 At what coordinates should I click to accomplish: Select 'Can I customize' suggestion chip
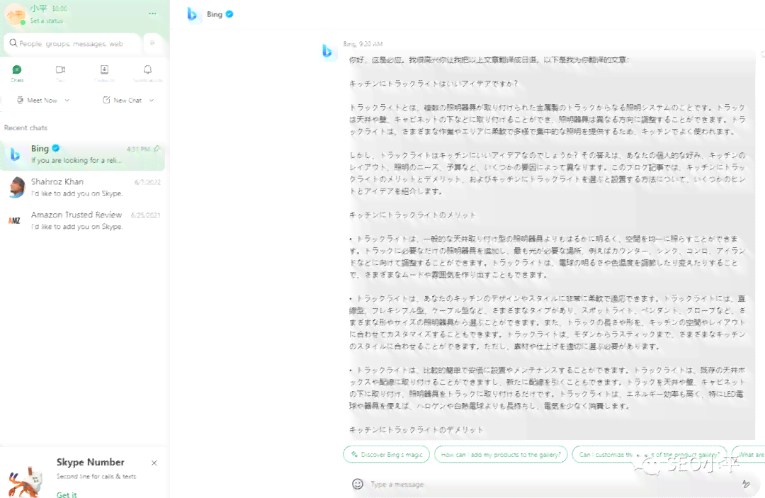(x=650, y=455)
